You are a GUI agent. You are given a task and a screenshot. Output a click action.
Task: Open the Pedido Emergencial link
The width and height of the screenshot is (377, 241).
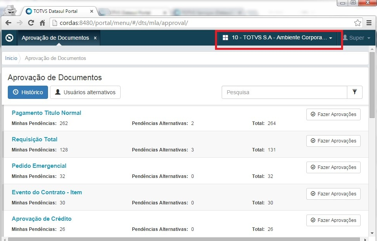[x=39, y=166]
